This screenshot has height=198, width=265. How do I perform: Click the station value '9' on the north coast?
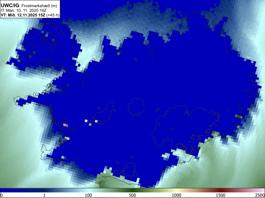tap(119, 51)
